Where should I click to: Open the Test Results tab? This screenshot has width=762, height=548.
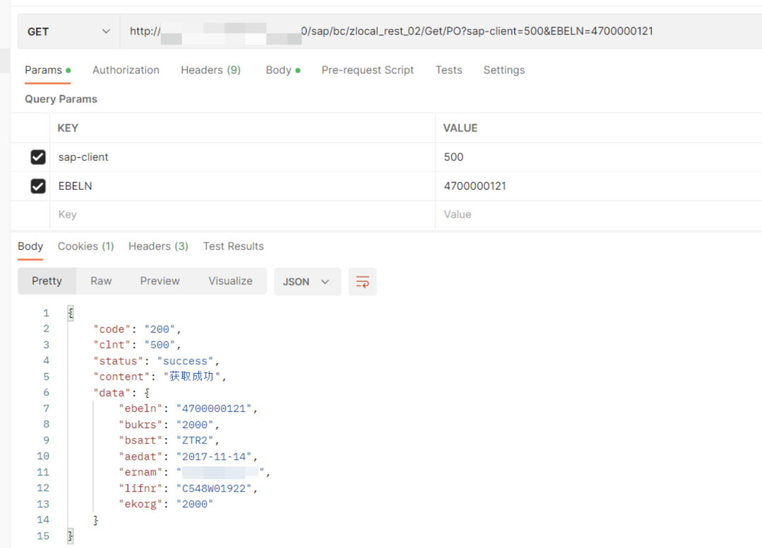(234, 246)
